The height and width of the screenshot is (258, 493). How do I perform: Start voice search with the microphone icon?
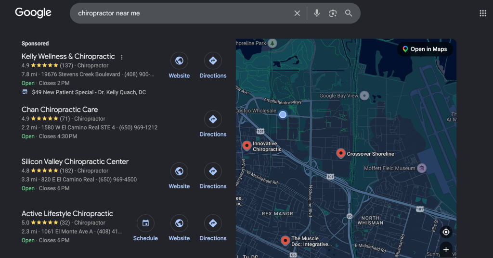317,13
